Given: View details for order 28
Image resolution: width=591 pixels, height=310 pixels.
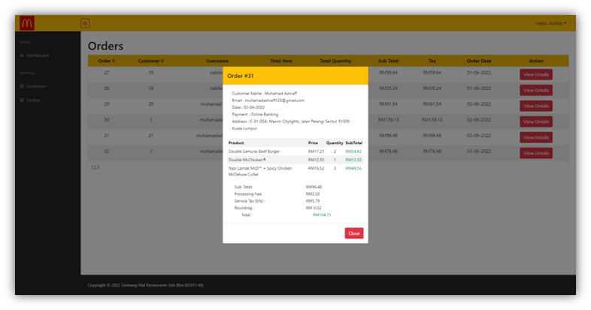Looking at the screenshot, I should [536, 90].
